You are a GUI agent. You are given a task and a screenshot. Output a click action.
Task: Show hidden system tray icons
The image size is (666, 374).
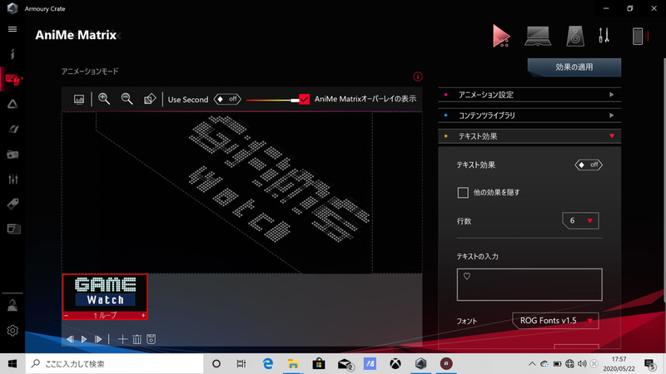tap(532, 363)
